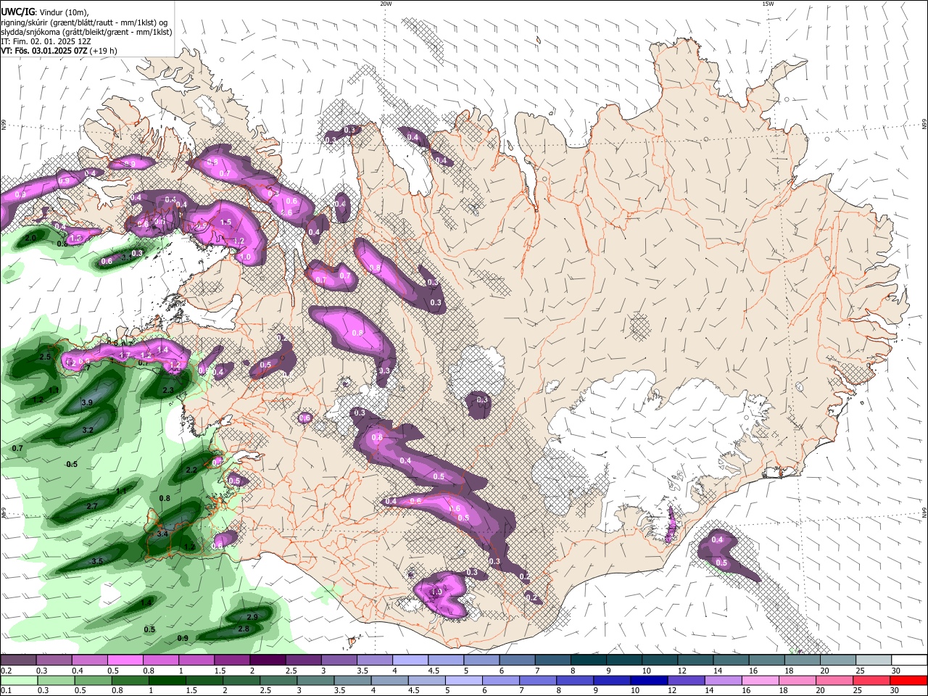
Task: Click the '3.9' rain value on the map
Action: 87,402
